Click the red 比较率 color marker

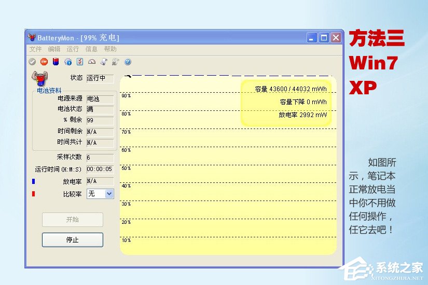coord(34,194)
